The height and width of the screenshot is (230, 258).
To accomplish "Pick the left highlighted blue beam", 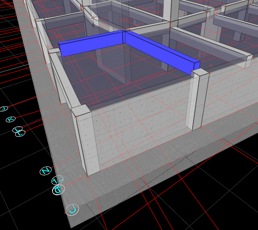I will coord(92,44).
